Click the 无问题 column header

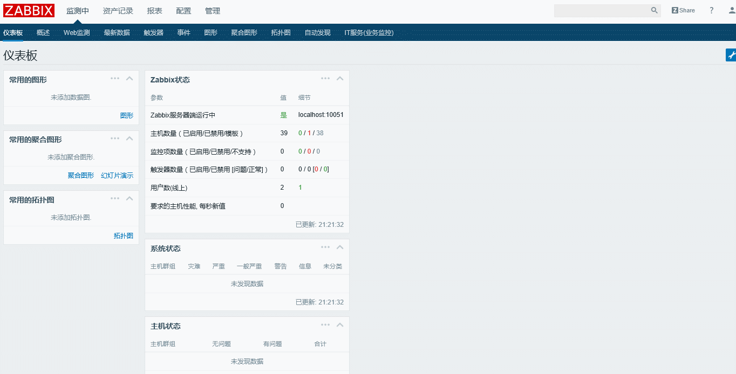(221, 344)
